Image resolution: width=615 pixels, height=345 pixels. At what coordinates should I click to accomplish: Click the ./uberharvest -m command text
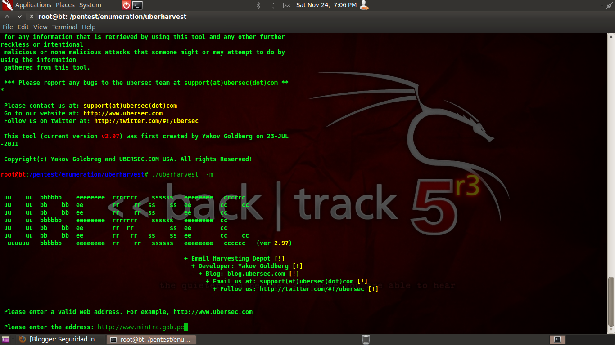(182, 174)
